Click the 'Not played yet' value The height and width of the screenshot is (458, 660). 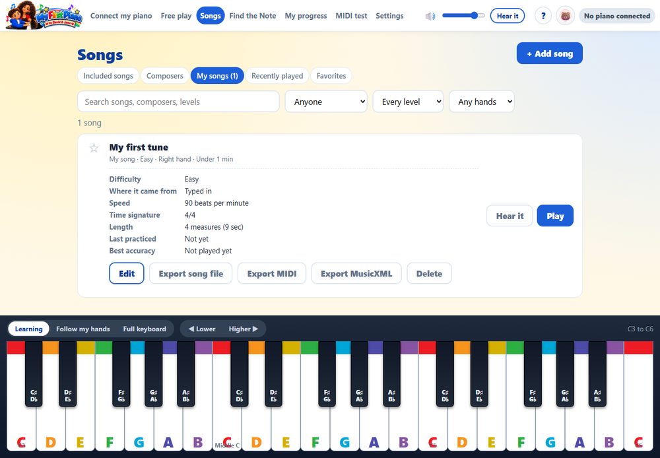click(208, 251)
